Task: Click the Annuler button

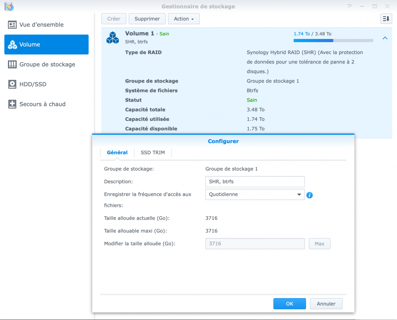Action: (x=326, y=304)
